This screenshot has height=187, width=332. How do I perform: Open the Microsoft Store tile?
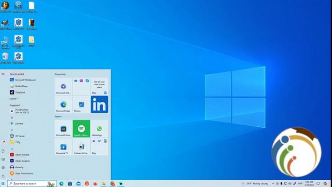[63, 129]
